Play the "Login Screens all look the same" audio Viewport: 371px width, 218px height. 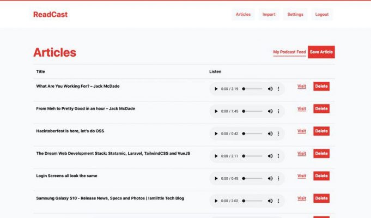click(x=216, y=178)
